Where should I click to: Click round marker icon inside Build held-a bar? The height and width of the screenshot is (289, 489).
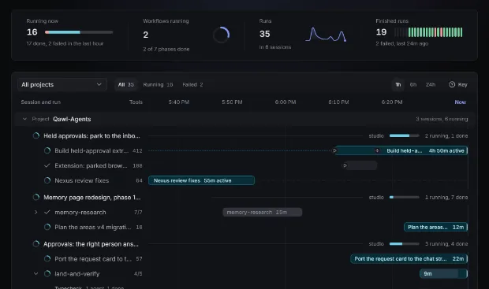pos(377,150)
